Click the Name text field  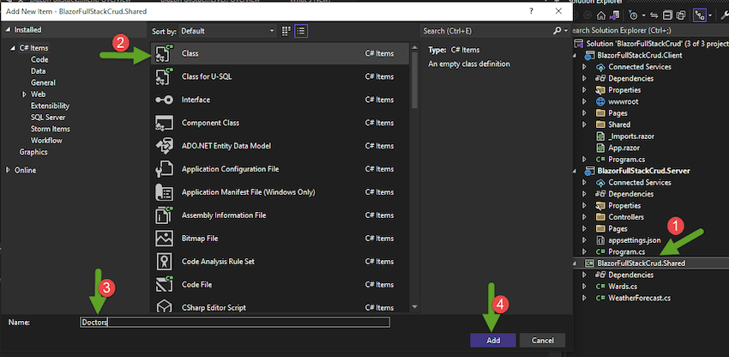point(235,322)
